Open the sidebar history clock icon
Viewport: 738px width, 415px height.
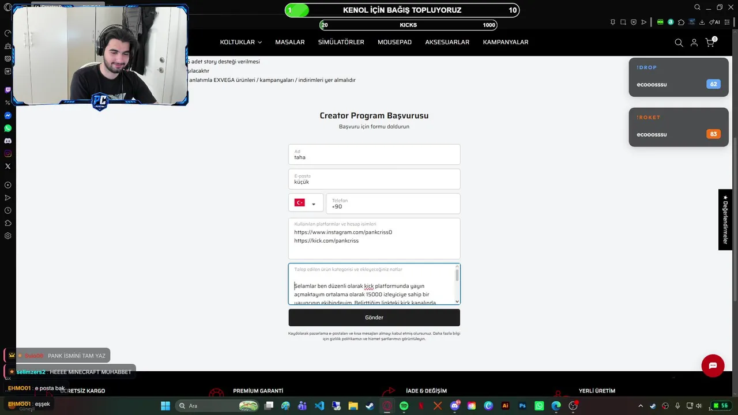coord(8,210)
